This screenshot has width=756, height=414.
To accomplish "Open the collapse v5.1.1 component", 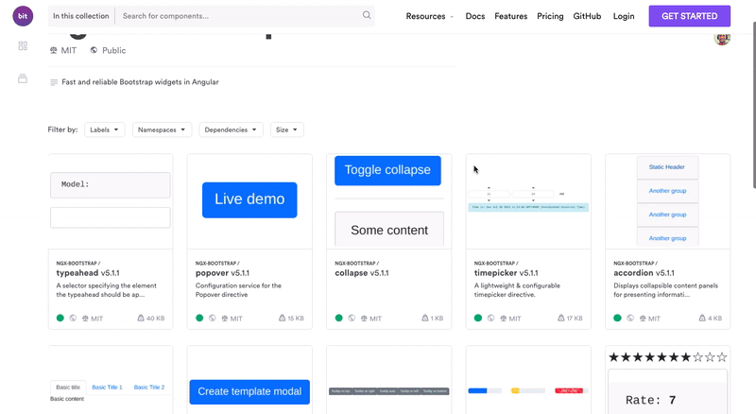I will [362, 272].
